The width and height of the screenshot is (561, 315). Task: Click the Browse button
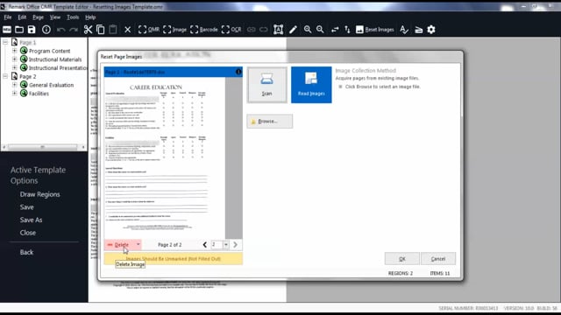click(269, 122)
